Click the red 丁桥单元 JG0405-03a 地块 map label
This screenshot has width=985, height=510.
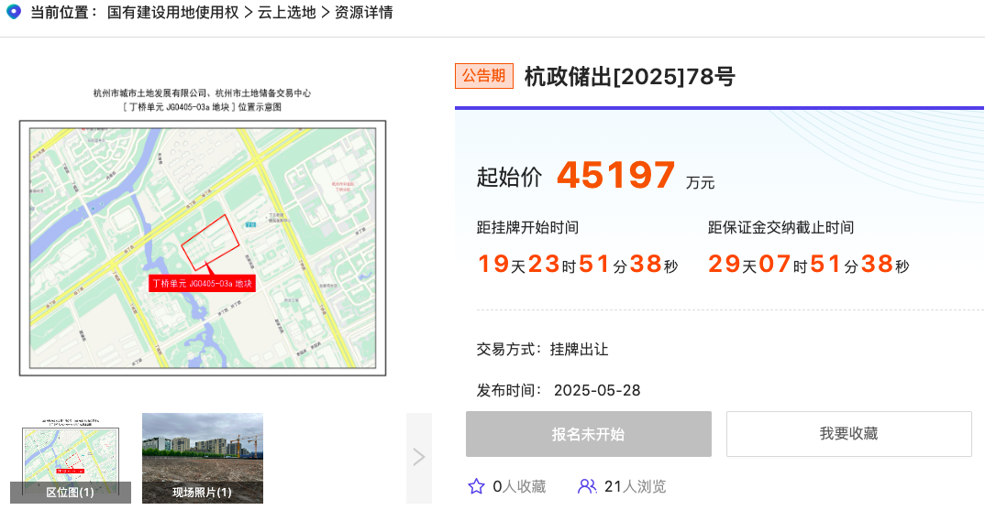coord(203,284)
